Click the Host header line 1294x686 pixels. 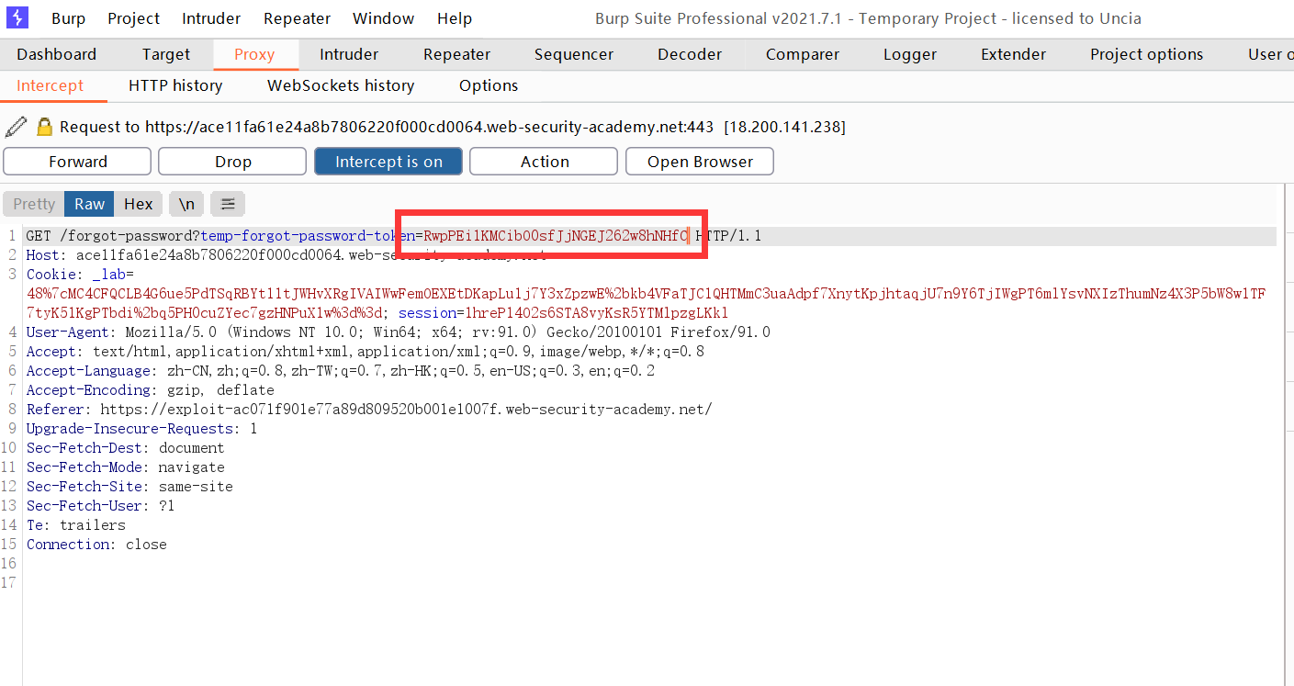[287, 255]
